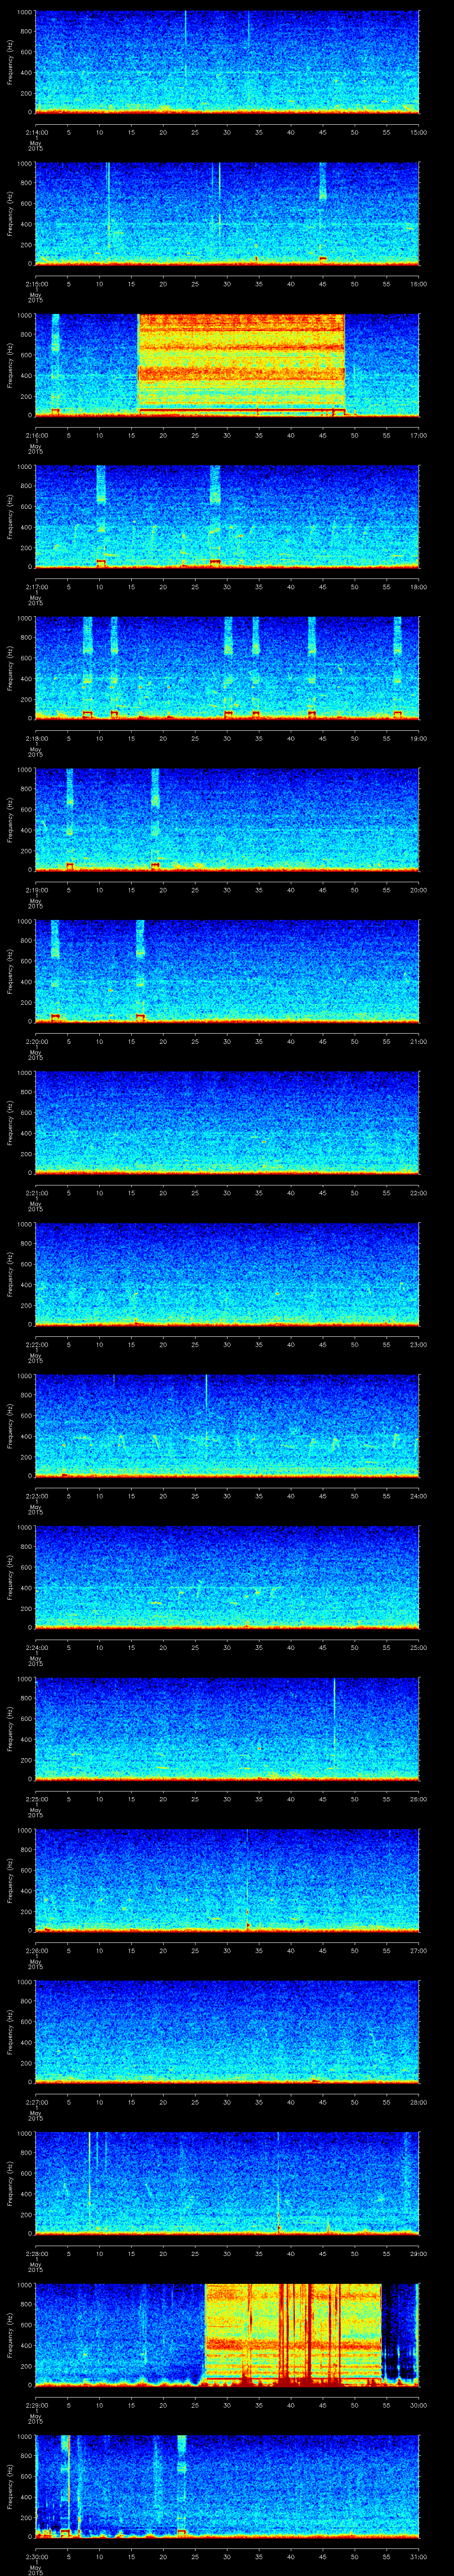Click the 2:21:00 start time label
The width and height of the screenshot is (454, 2576).
pos(37,1193)
